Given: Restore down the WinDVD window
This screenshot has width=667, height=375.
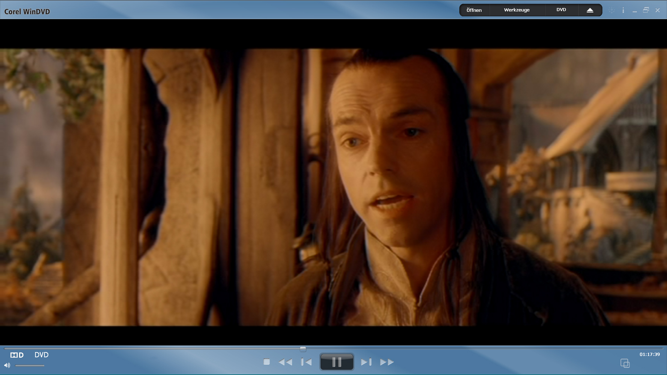Looking at the screenshot, I should (x=646, y=10).
